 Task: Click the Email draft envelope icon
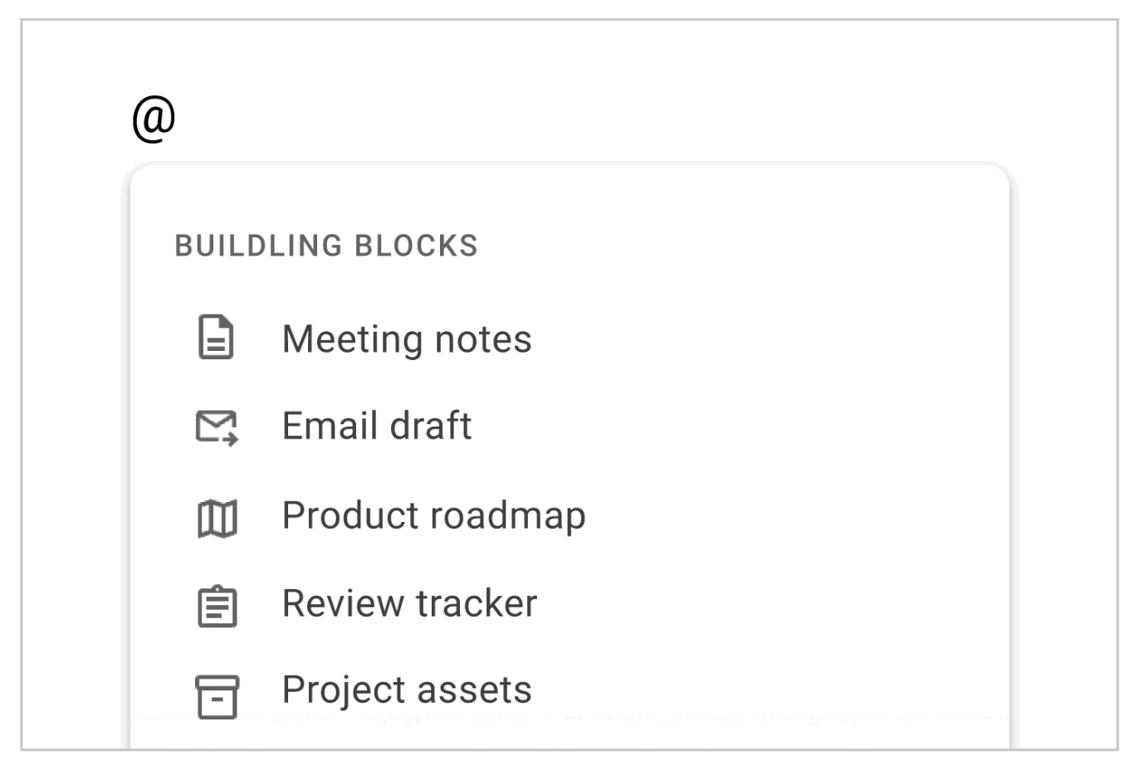[217, 427]
